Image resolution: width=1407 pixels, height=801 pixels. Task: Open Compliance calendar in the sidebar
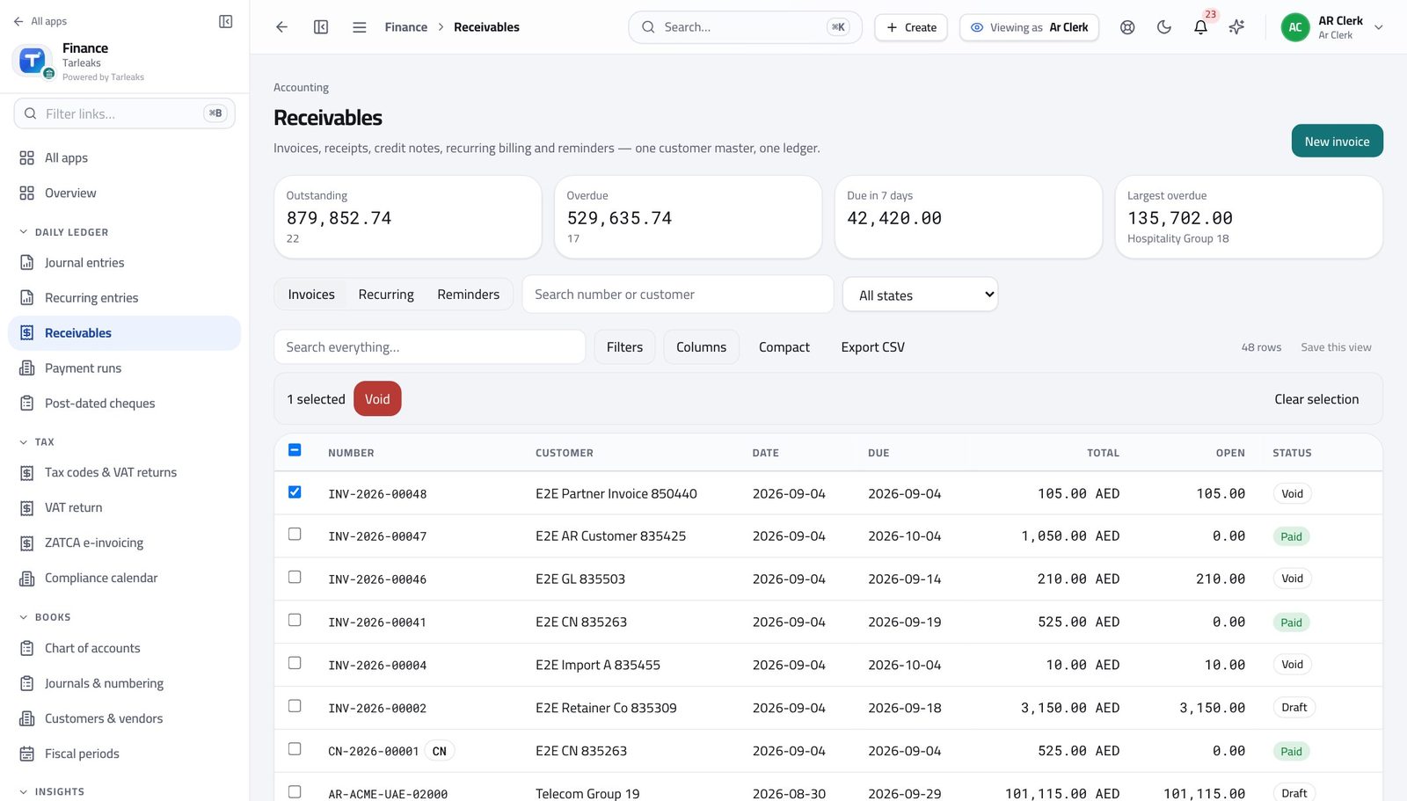point(124,579)
